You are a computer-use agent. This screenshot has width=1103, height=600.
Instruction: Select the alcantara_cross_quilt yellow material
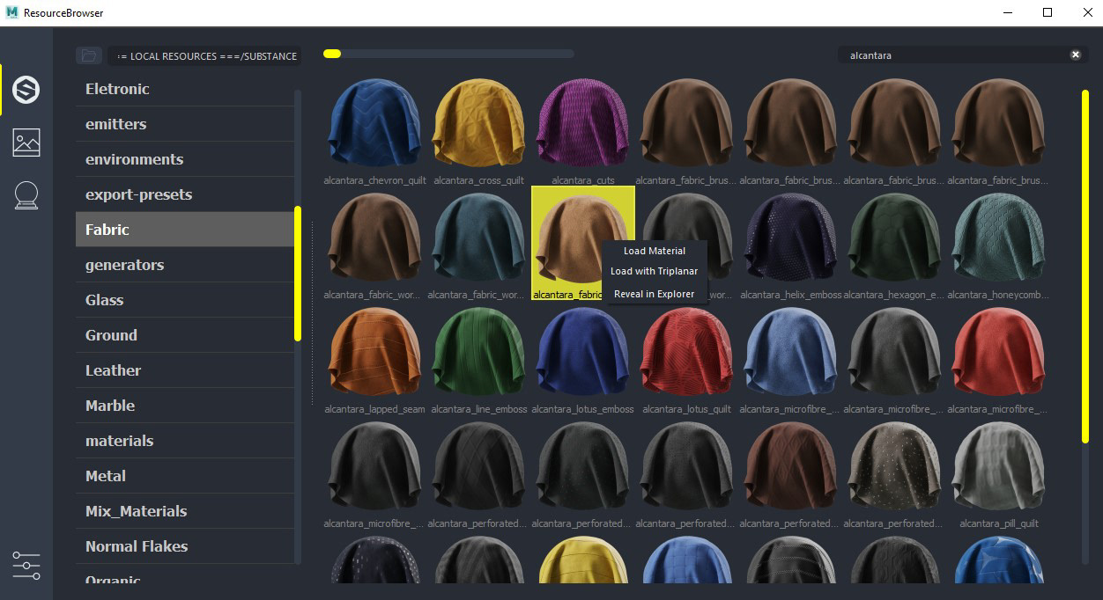click(x=478, y=124)
